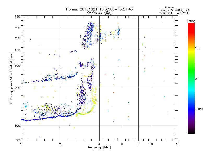Screen dimensions: 209x157
Task: Click the 'RwPretec (8p)' subtitle
Action: [99, 13]
